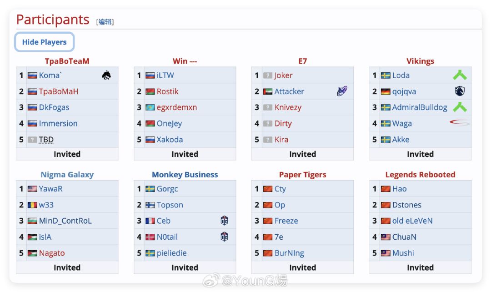Click the Chinese flag beside BurNIng
The image size is (491, 292).
click(x=268, y=253)
